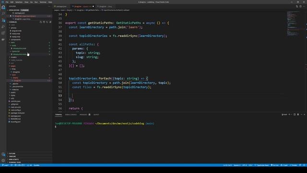Click the feedback icon in status bar
This screenshot has height=173, width=307.
coord(300,165)
